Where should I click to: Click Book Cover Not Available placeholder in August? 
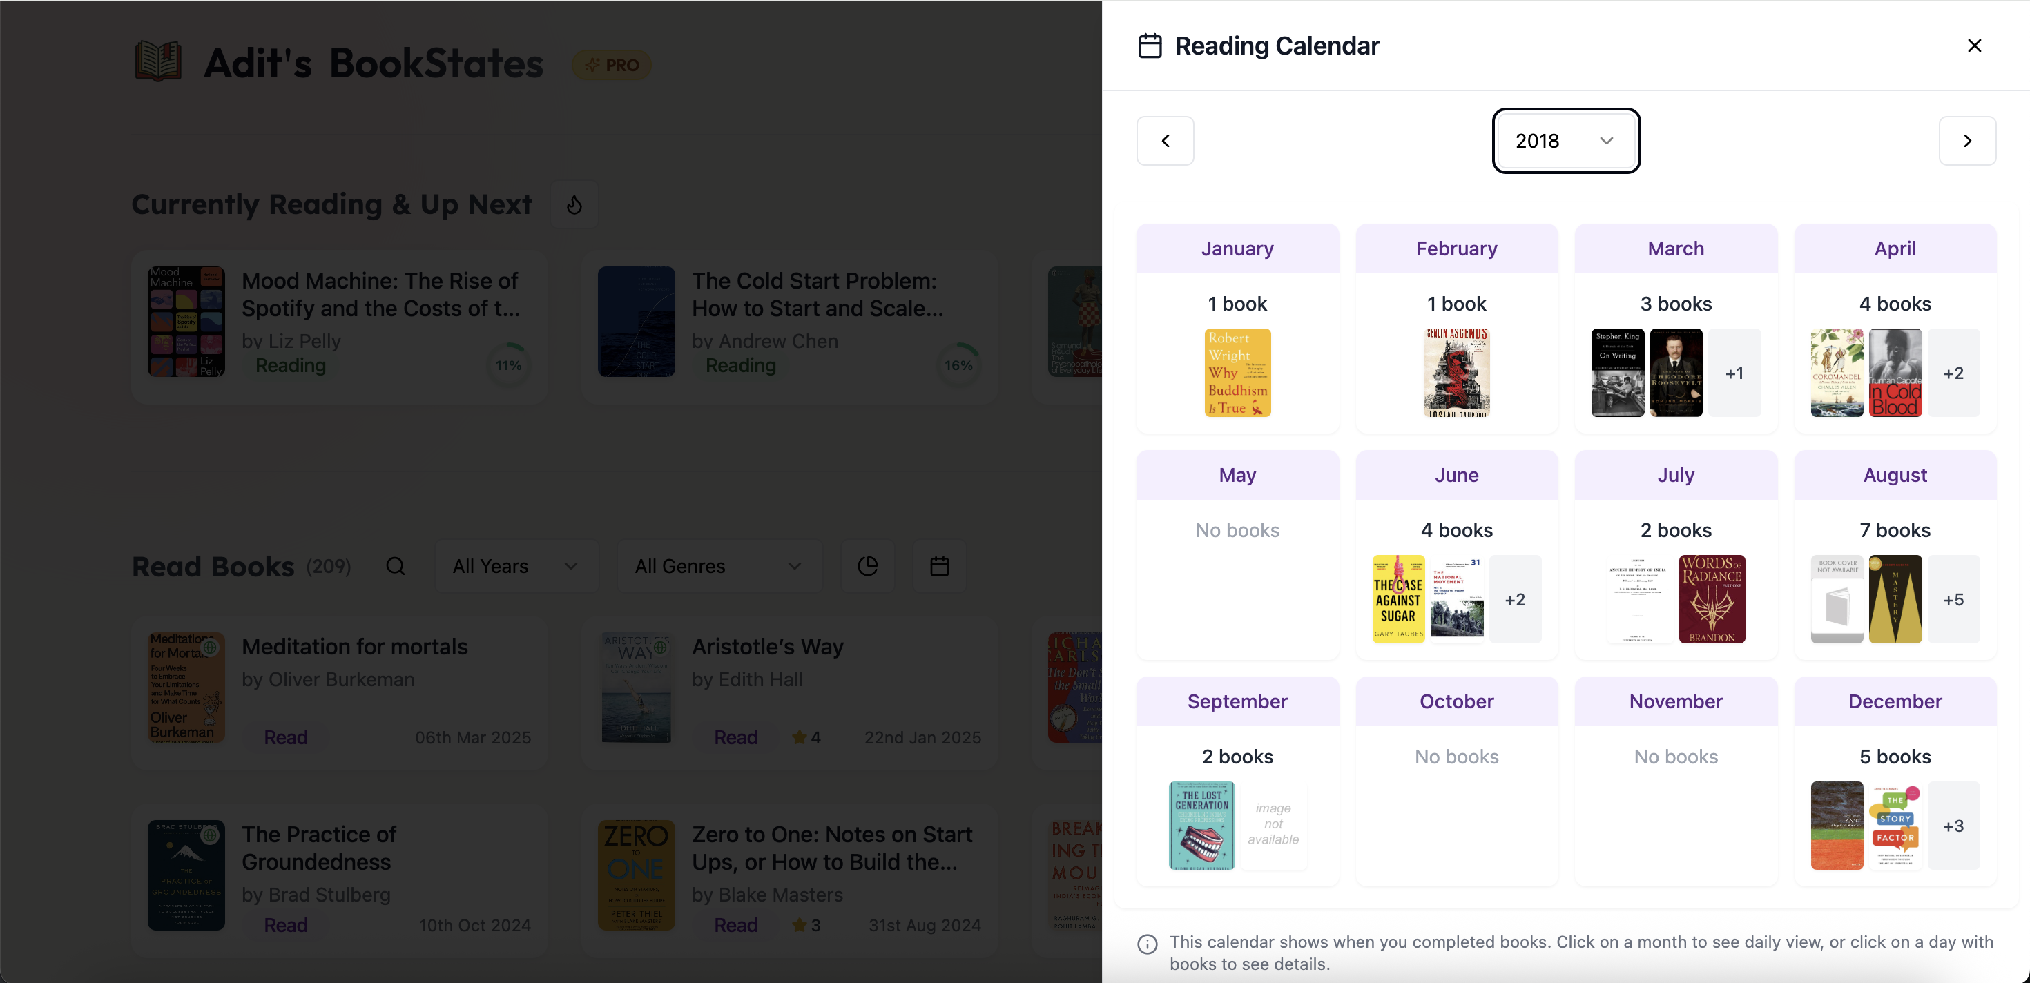[x=1837, y=599]
